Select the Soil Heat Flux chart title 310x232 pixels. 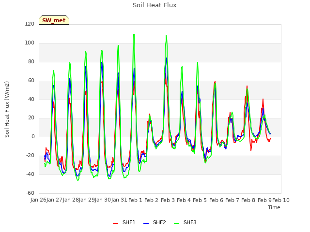point(155,5)
